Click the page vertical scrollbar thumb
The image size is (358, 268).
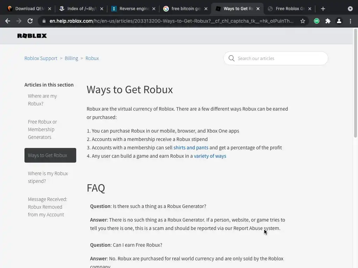click(x=355, y=83)
